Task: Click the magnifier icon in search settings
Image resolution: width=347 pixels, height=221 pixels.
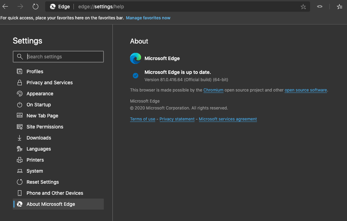Action: pyautogui.click(x=20, y=57)
